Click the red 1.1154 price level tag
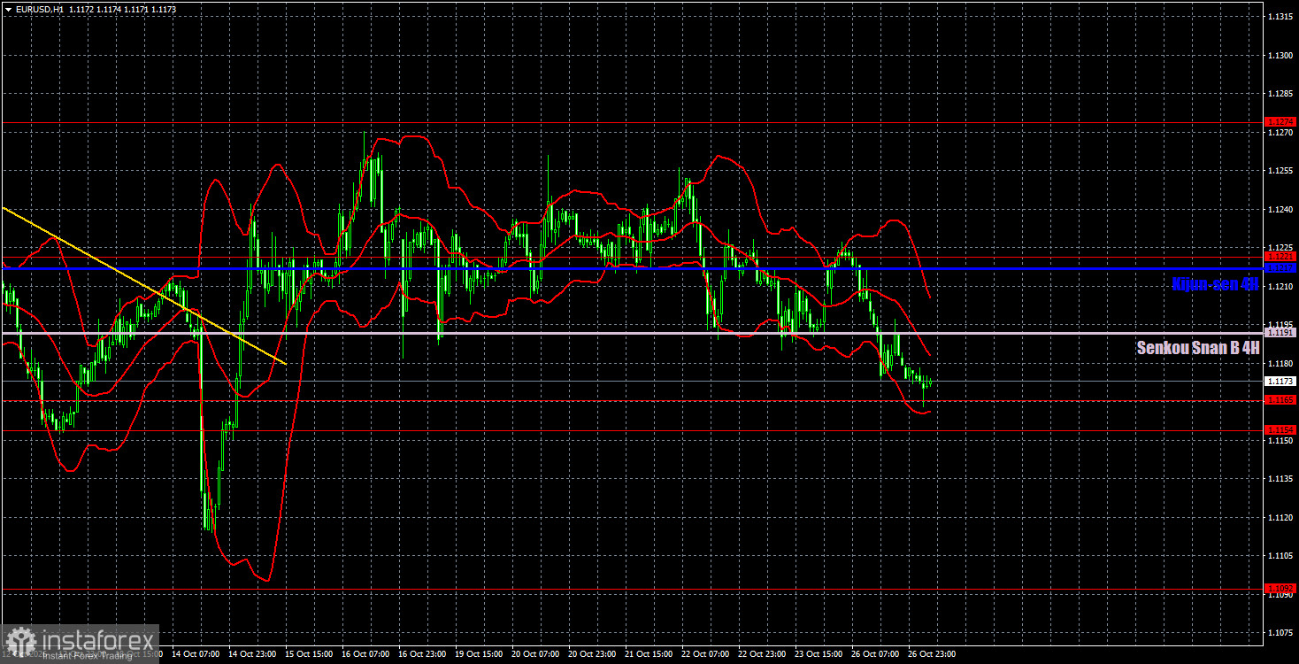 pyautogui.click(x=1280, y=429)
